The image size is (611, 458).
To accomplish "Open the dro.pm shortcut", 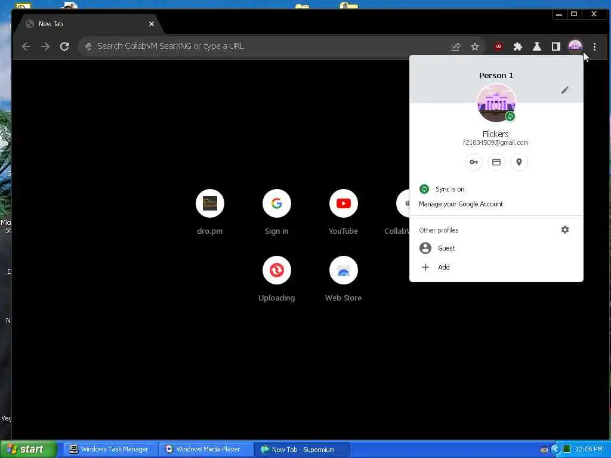I will point(209,212).
